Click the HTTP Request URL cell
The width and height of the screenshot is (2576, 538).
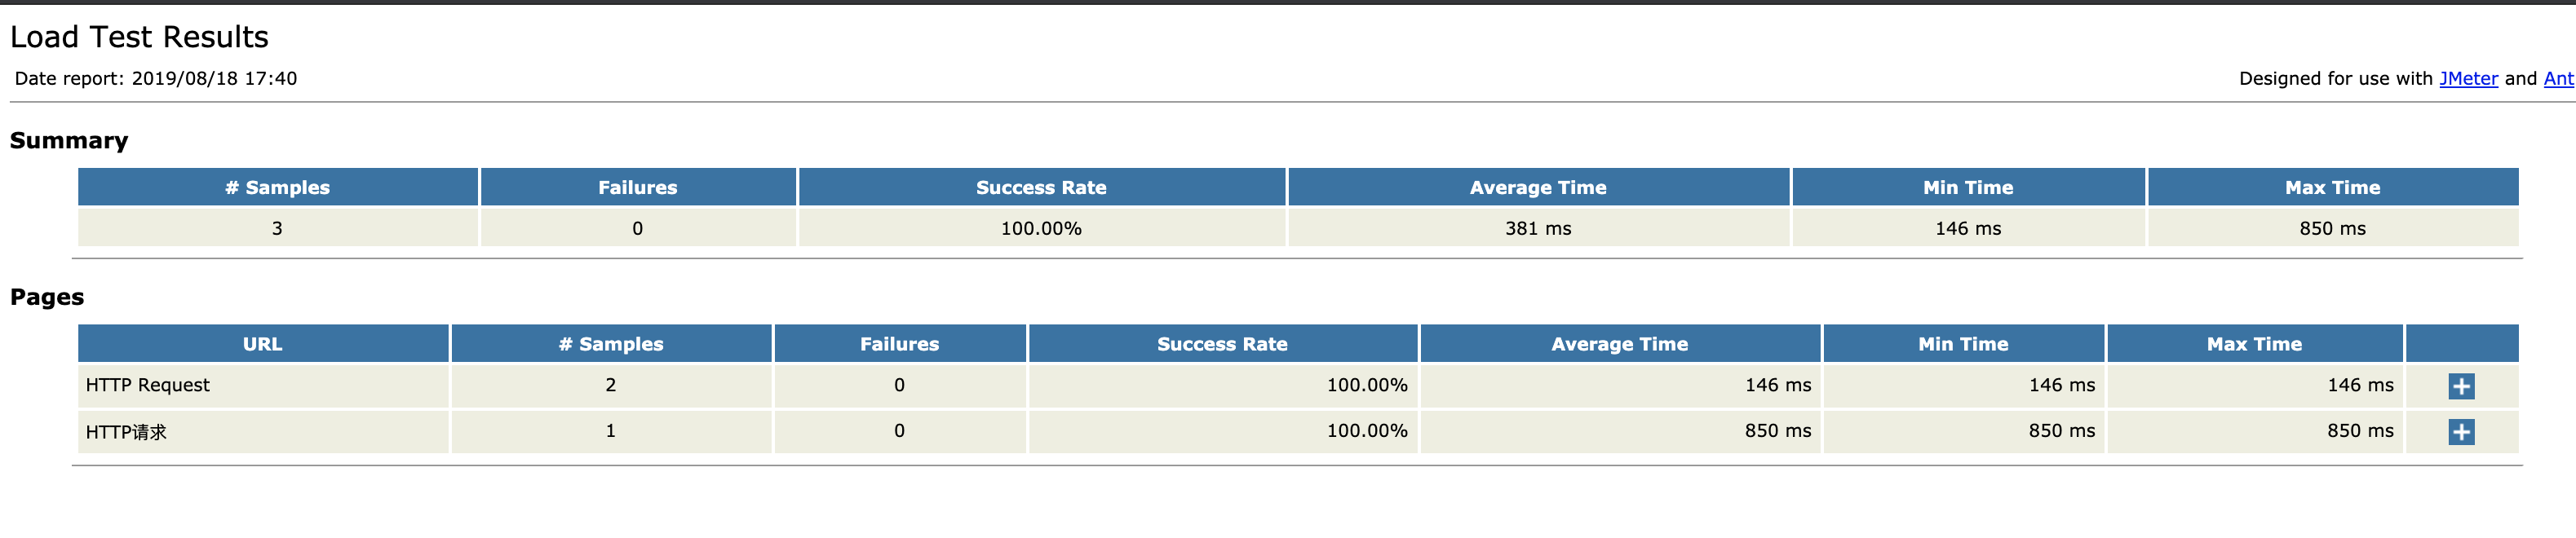pos(148,385)
